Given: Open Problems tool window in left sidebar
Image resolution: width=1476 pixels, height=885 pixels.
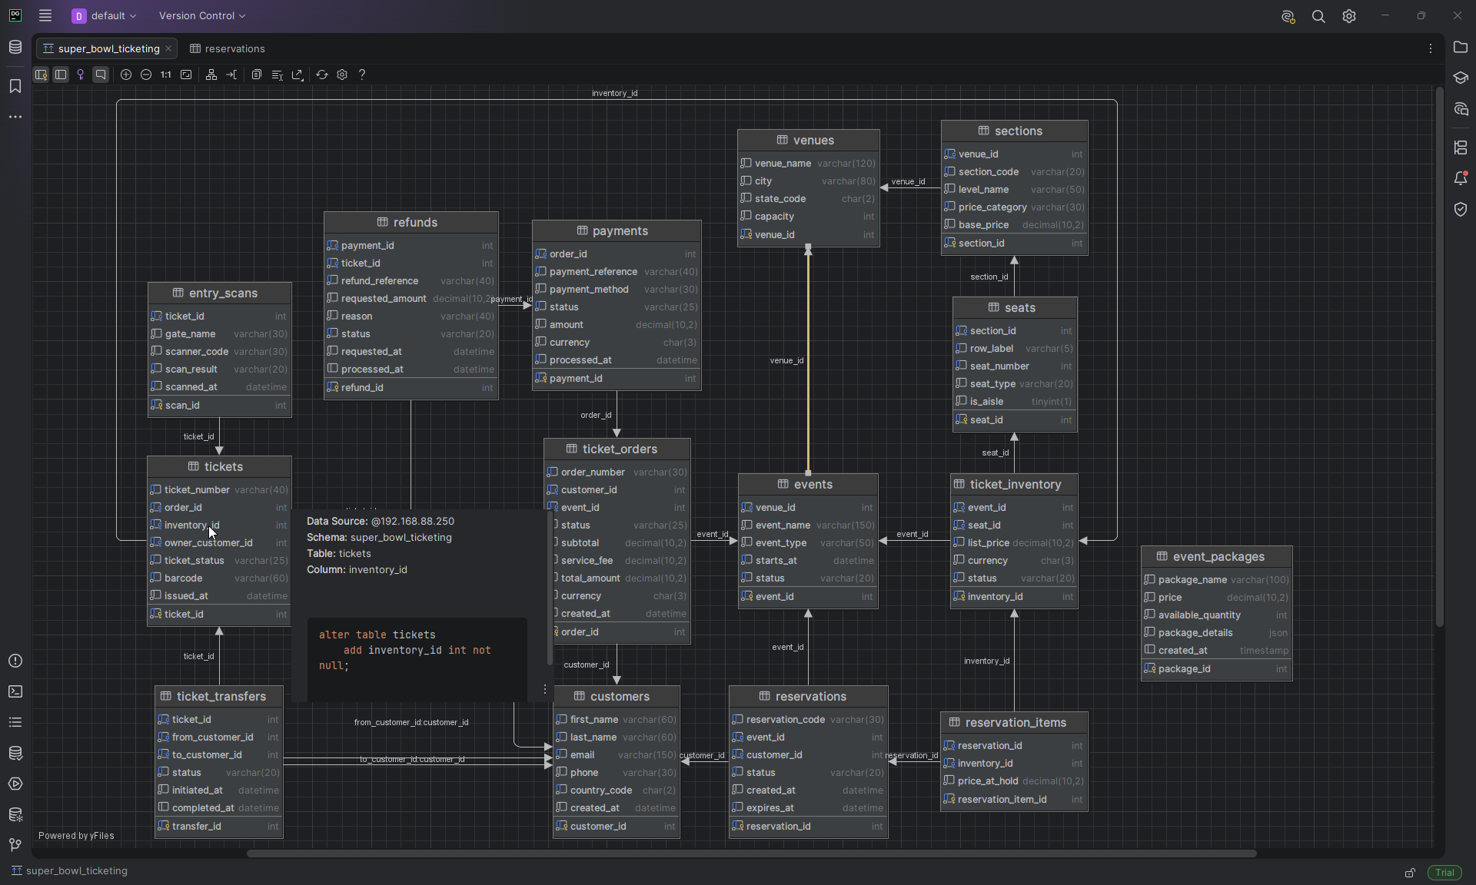Looking at the screenshot, I should tap(15, 661).
